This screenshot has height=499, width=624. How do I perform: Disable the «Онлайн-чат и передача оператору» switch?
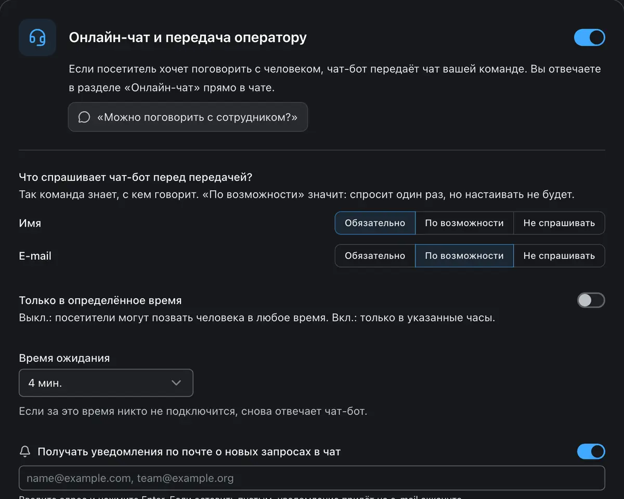590,37
